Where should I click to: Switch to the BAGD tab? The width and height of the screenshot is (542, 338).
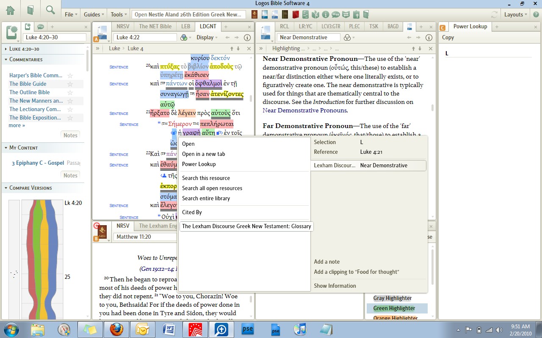point(393,26)
